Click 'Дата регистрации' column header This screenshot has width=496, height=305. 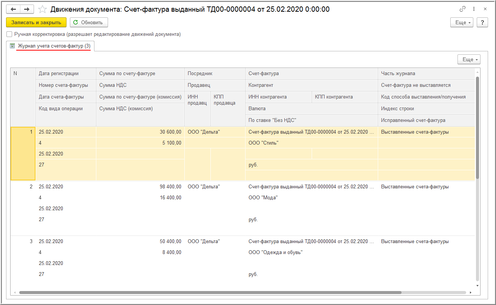coord(66,74)
